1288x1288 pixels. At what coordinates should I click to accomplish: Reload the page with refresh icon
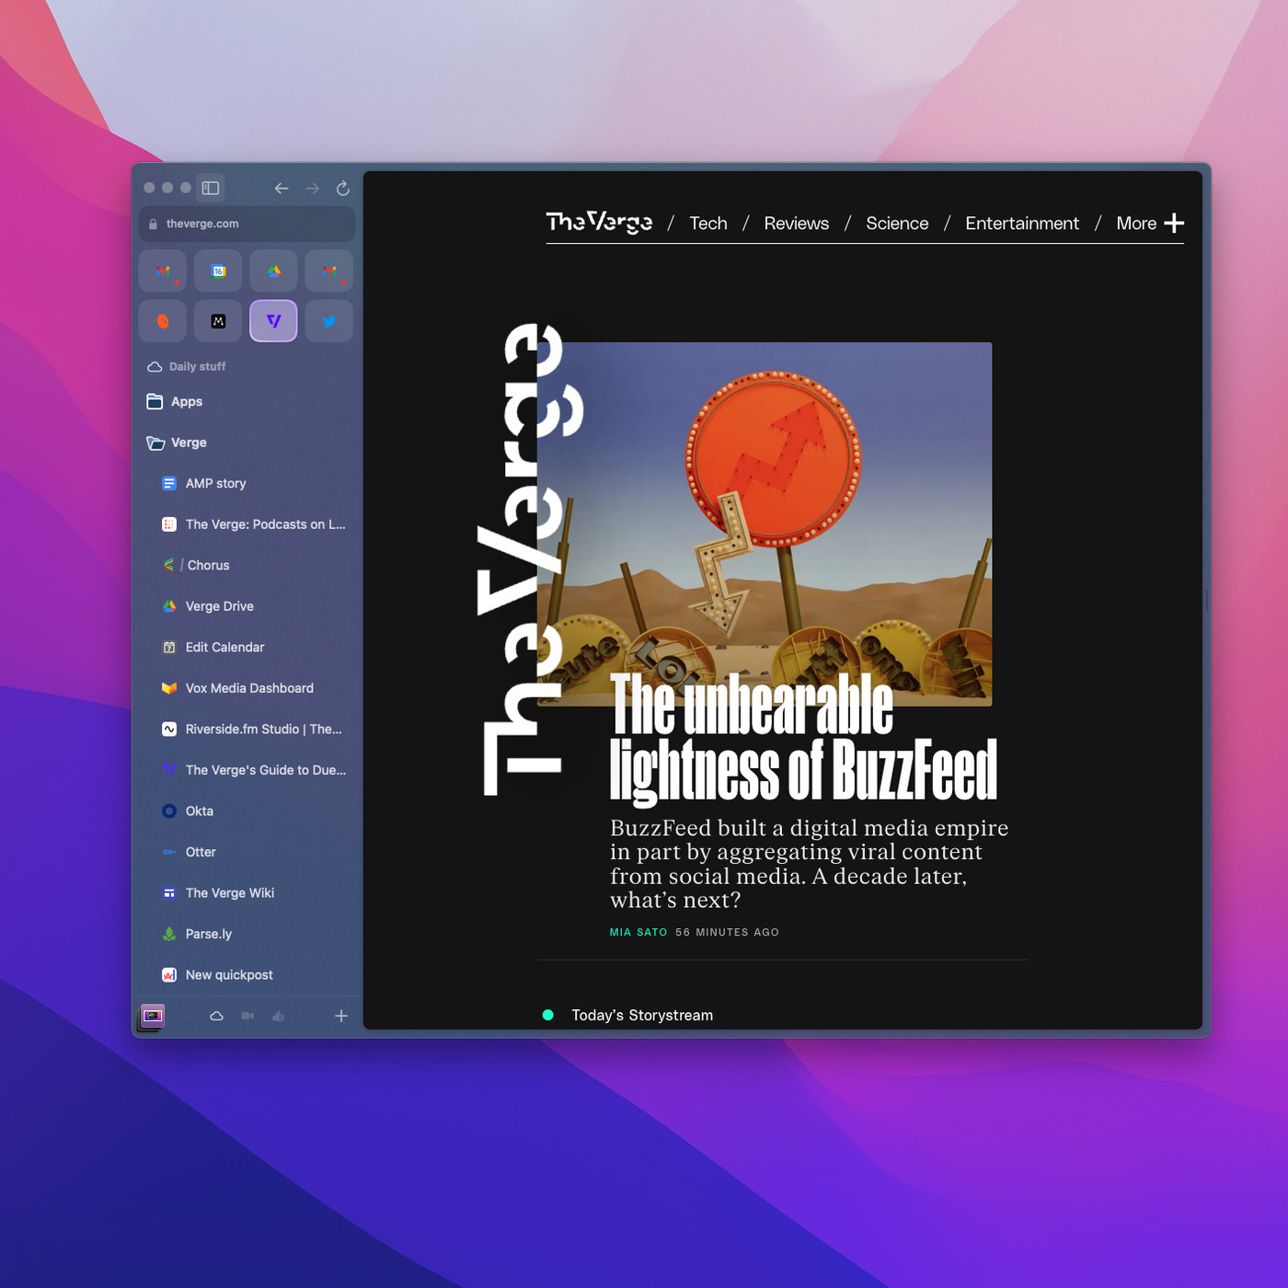343,188
